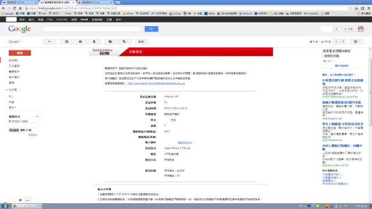The height and width of the screenshot is (209, 372).
Task: Expand the More labels list in sidebar
Action: pyautogui.click(x=12, y=107)
